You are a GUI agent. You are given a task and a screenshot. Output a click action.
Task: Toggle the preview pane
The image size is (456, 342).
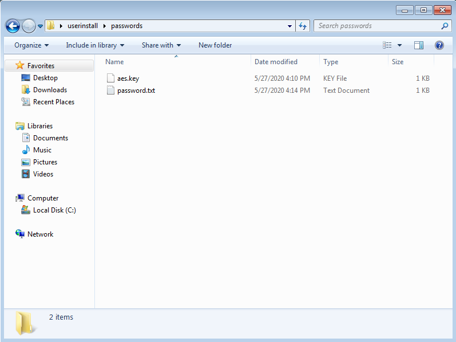419,45
